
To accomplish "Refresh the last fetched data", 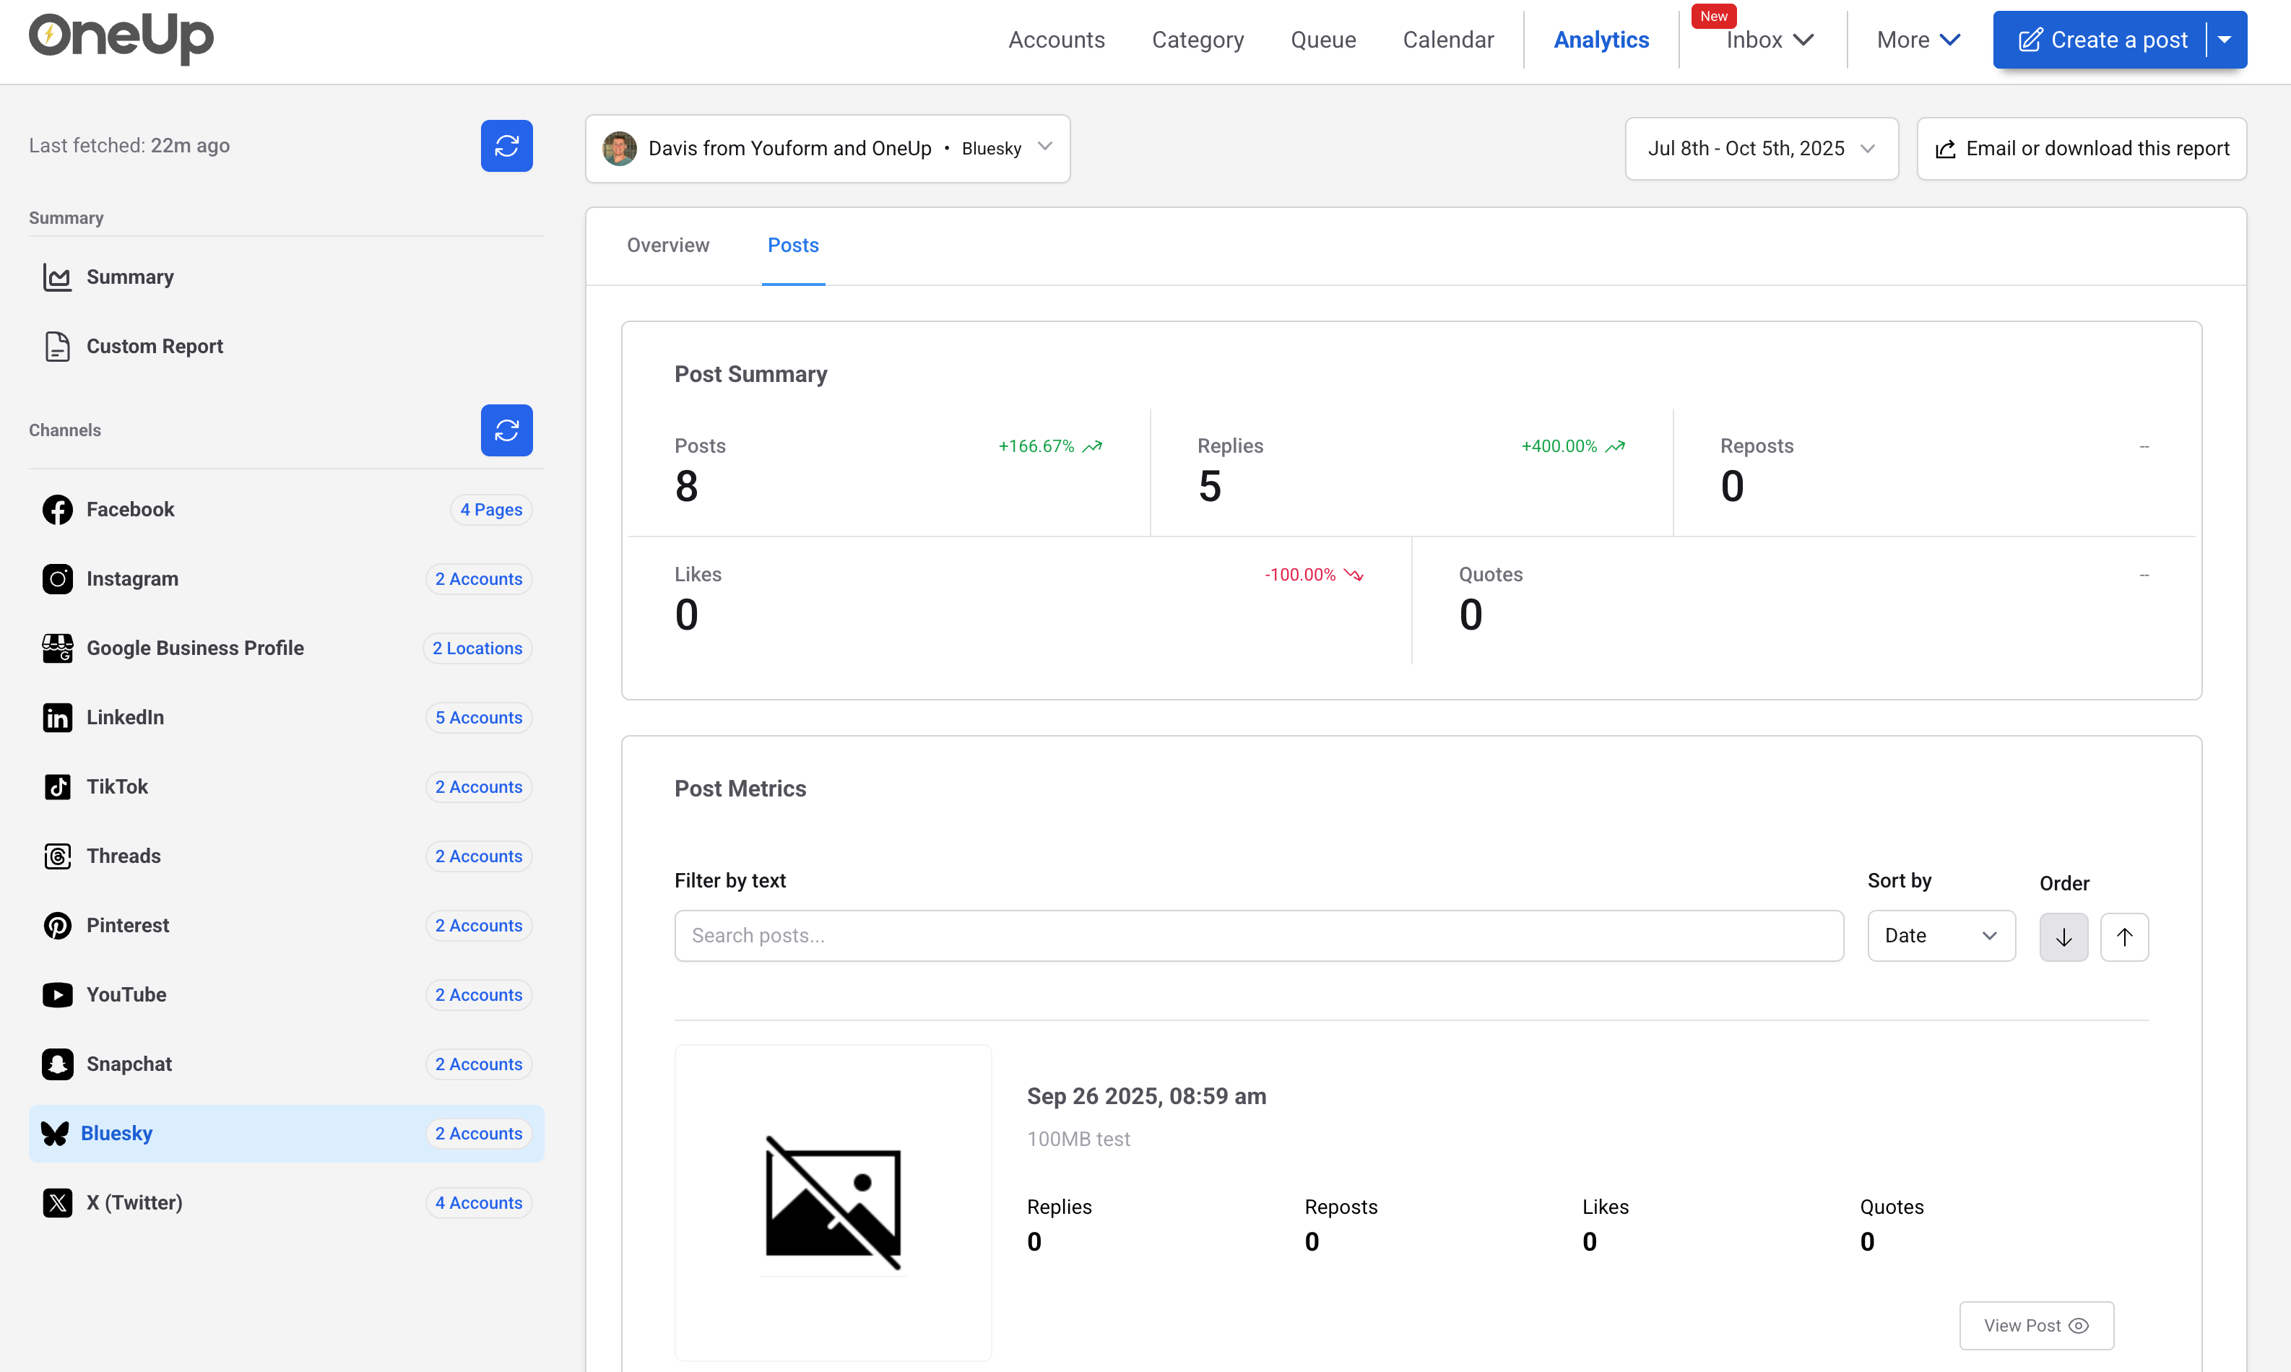I will pyautogui.click(x=506, y=145).
